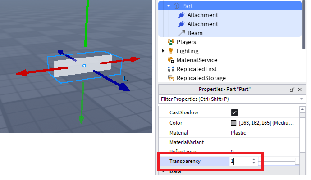Open the Color property swatch

click(233, 122)
